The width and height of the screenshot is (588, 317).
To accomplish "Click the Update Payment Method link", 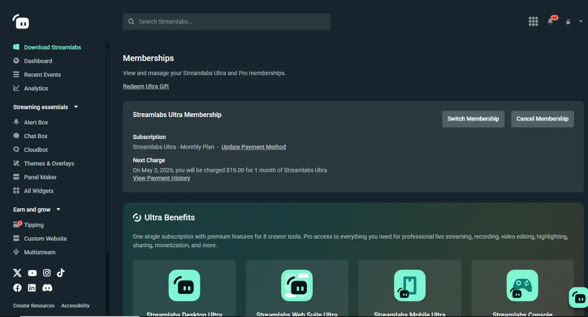I will (254, 147).
